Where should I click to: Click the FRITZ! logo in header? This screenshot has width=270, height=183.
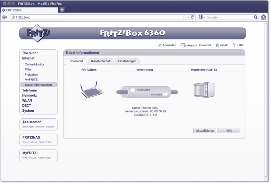[x=38, y=33]
